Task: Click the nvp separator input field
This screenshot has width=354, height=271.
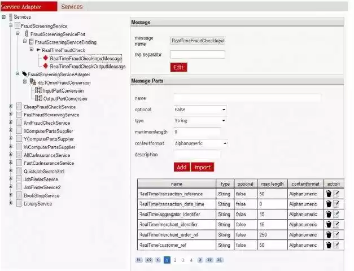Action: [198, 54]
